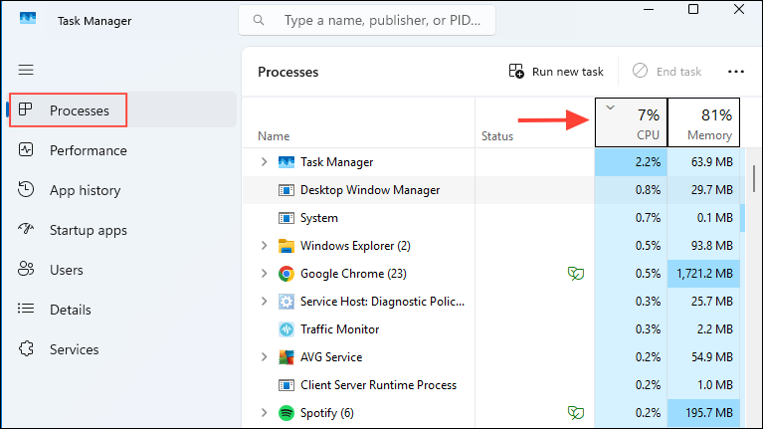Click the Run new task button
Screen dimensions: 763x429
coord(556,72)
